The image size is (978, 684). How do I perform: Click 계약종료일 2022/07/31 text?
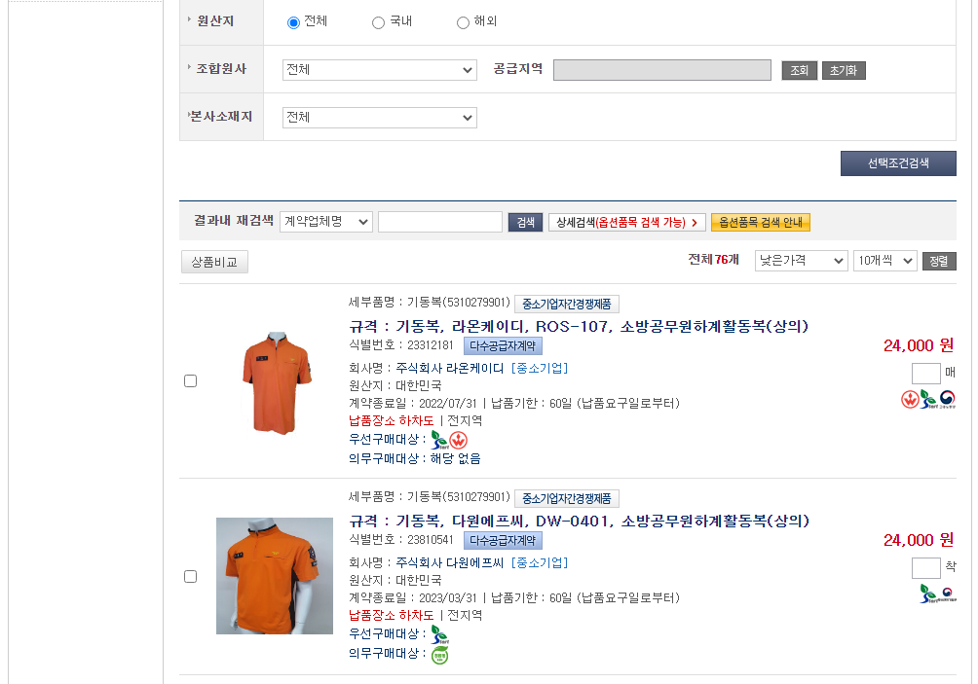tap(413, 403)
